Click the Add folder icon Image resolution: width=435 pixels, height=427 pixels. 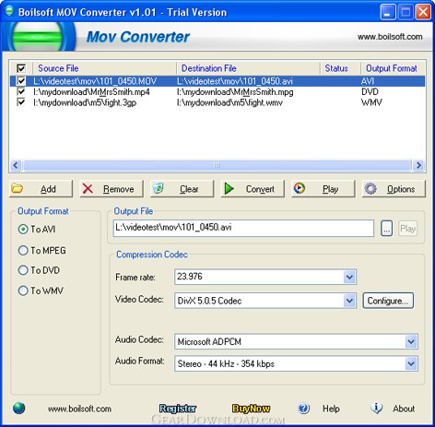tap(18, 188)
